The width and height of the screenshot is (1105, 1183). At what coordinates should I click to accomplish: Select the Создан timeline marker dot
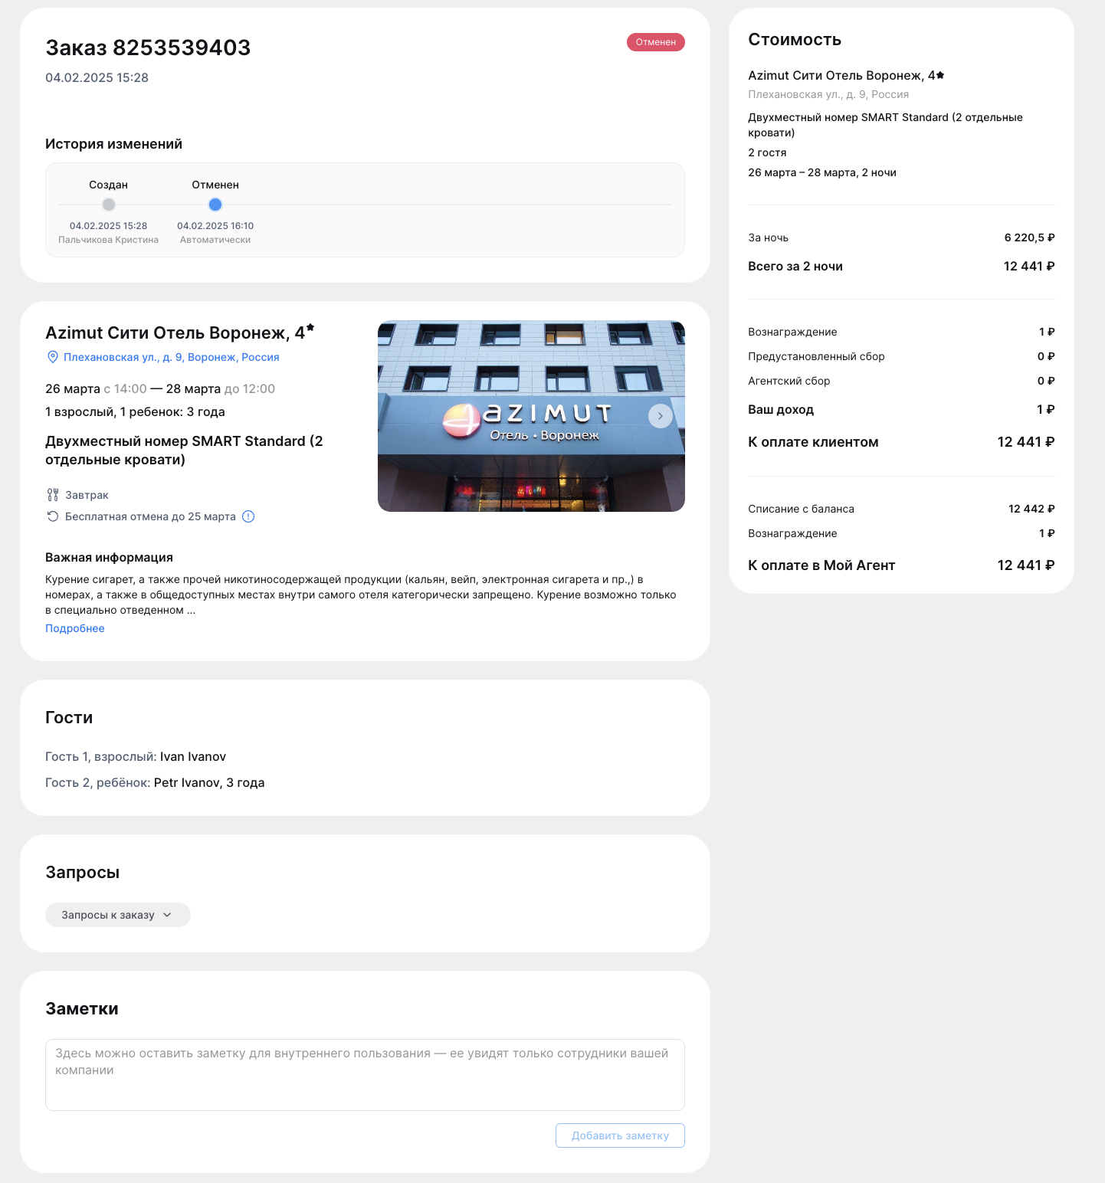pyautogui.click(x=109, y=205)
